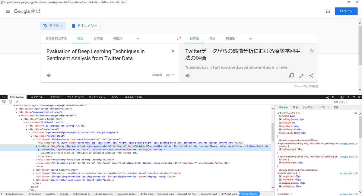The width and height of the screenshot is (362, 196).
Task: Expand more source languages dropdown
Action: (x=138, y=39)
